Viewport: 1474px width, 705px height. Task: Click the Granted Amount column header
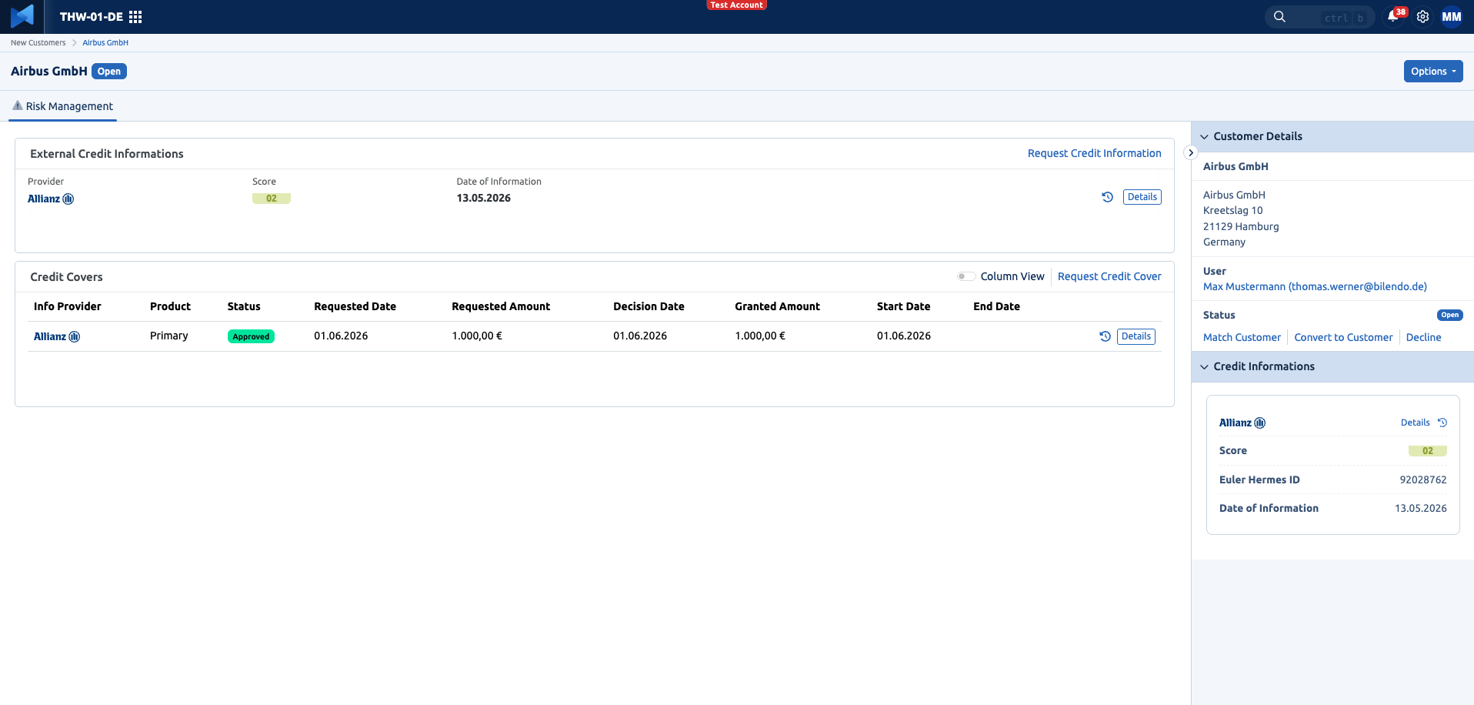tap(777, 306)
